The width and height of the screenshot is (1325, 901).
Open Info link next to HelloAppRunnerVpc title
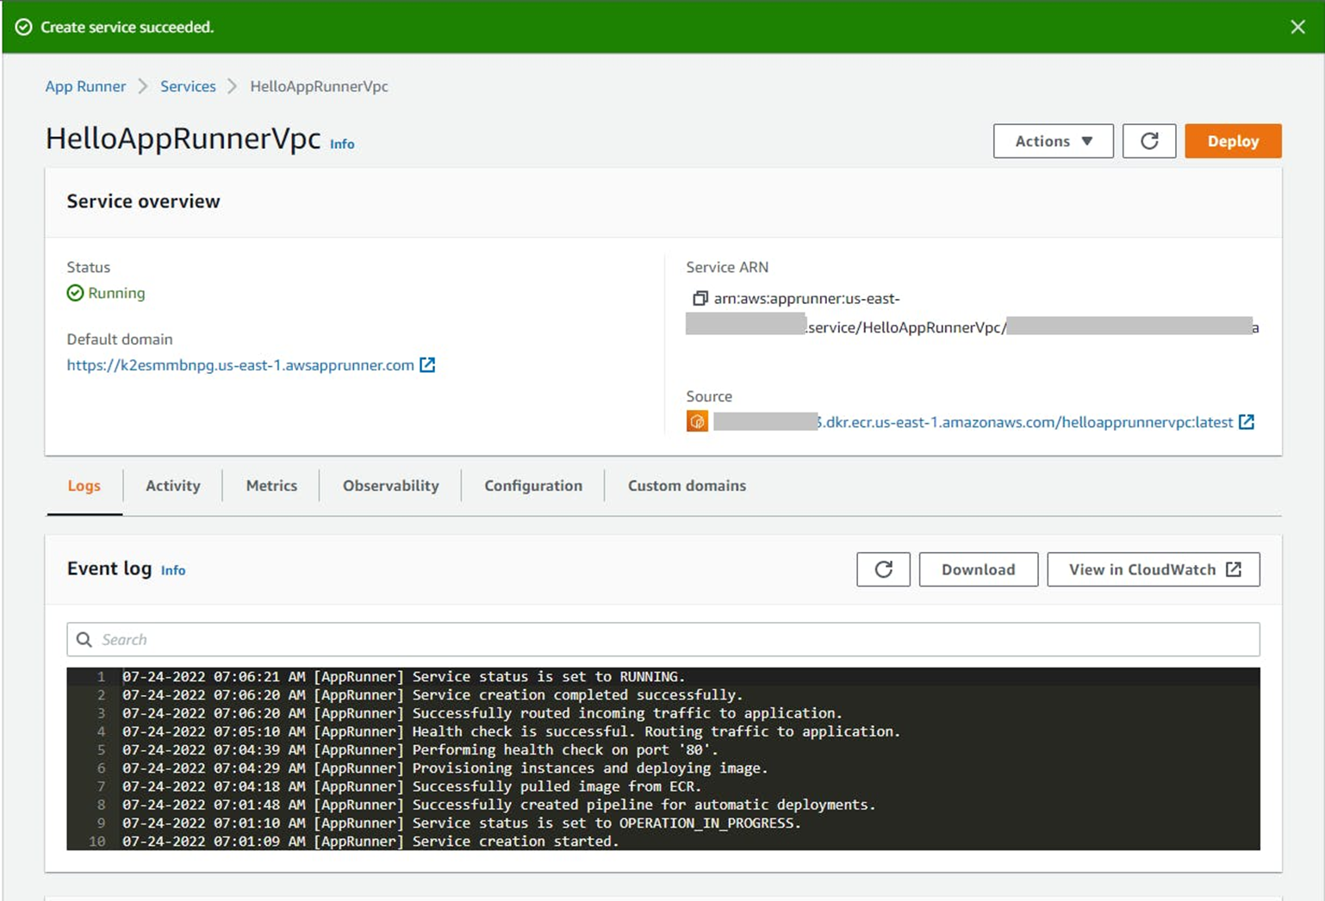(342, 144)
